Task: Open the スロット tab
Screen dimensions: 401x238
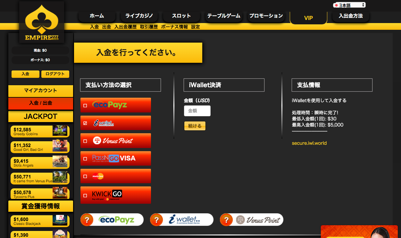Action: (181, 16)
